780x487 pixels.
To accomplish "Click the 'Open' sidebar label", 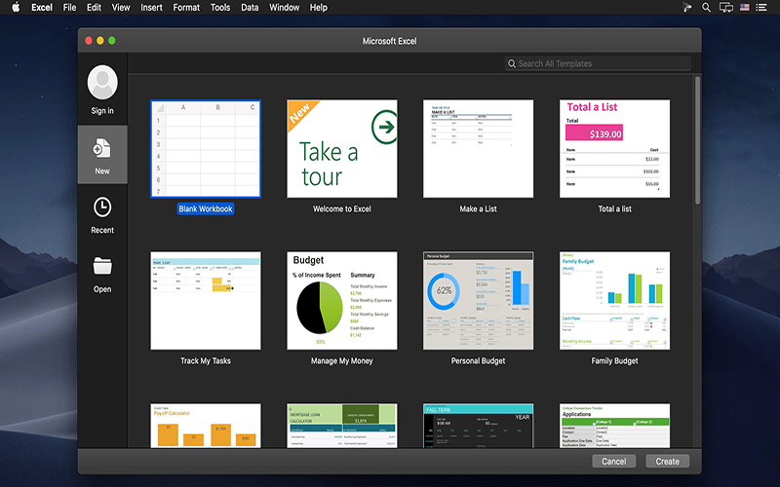I will 102,289.
